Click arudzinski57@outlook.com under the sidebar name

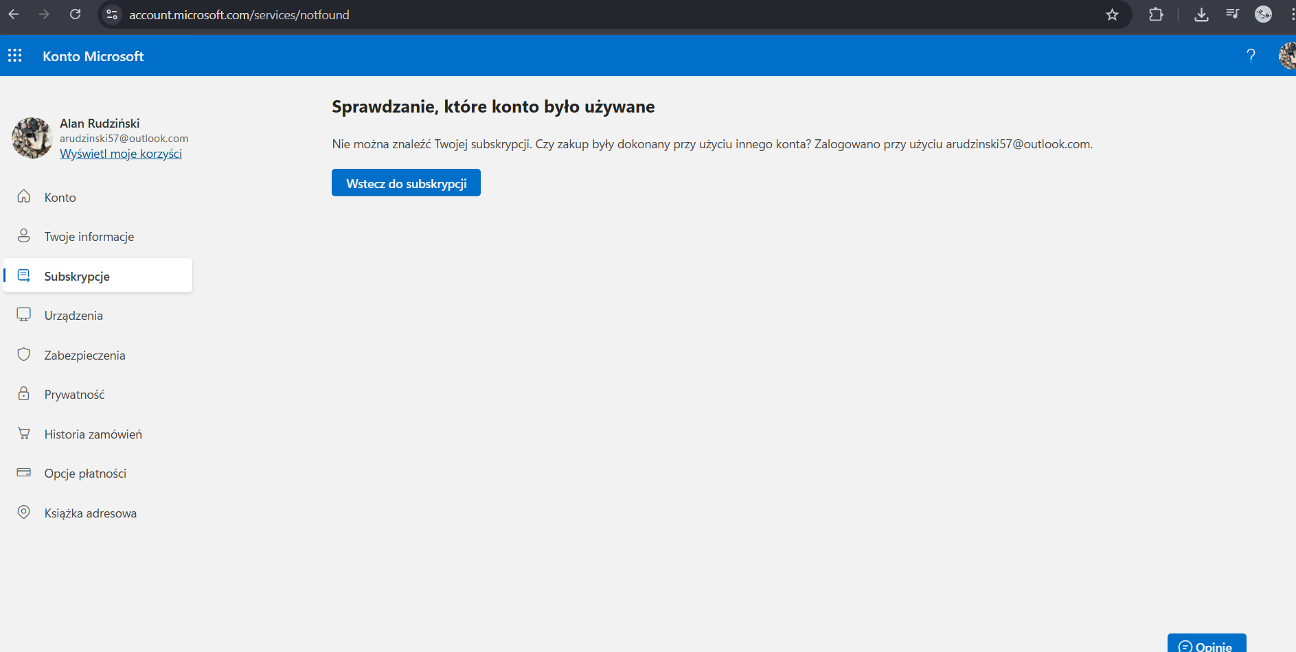point(124,139)
